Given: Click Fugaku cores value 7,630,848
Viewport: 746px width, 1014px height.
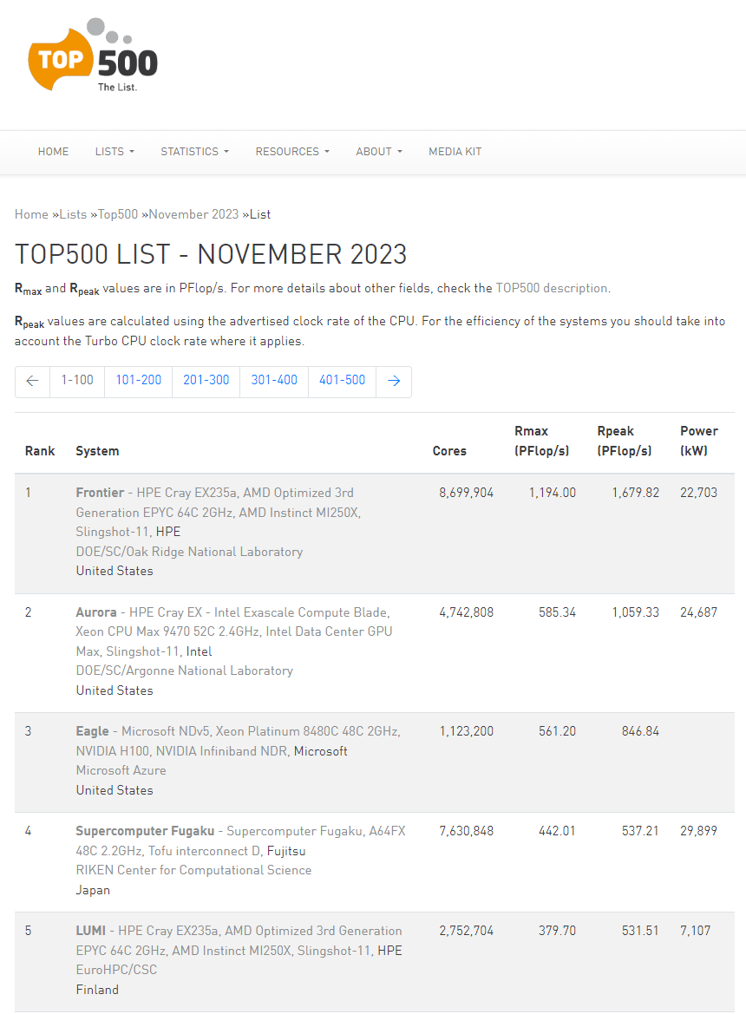Looking at the screenshot, I should [466, 831].
